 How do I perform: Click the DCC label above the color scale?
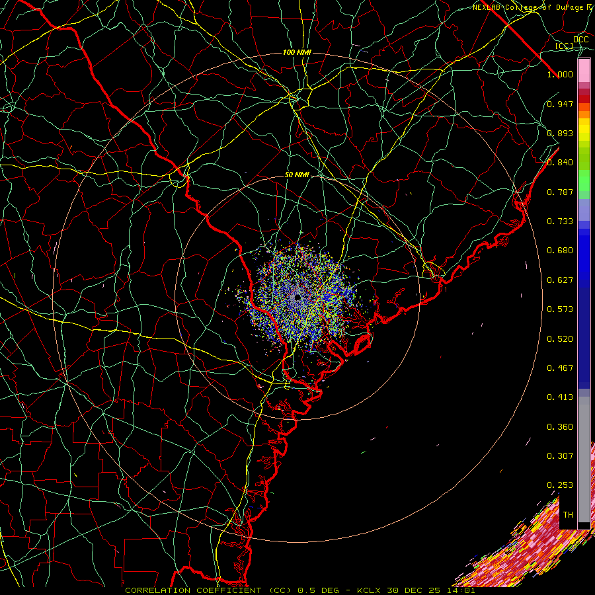pos(581,40)
